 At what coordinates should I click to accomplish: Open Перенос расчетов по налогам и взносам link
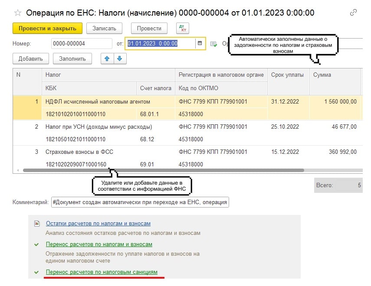click(x=99, y=244)
